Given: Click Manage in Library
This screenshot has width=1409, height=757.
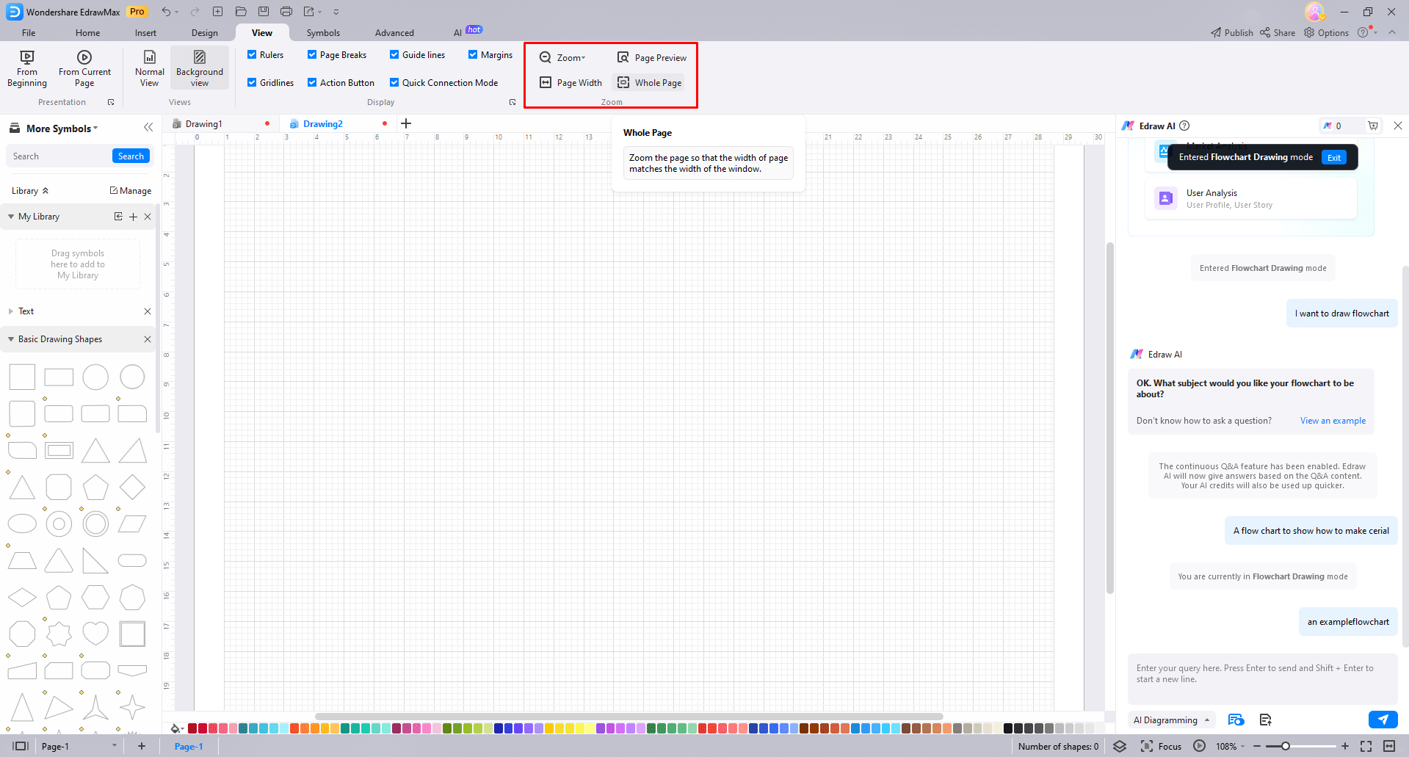Looking at the screenshot, I should click(131, 191).
